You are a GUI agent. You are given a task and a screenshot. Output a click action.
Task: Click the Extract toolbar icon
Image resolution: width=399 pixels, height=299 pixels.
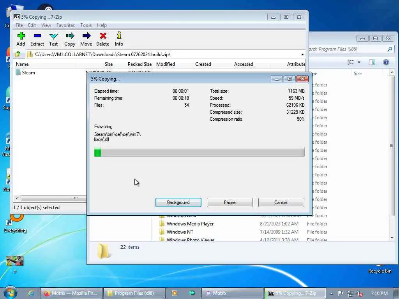coord(37,39)
